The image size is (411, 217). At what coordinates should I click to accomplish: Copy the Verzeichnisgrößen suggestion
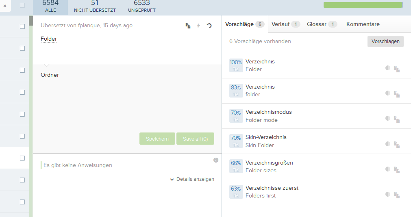397,170
